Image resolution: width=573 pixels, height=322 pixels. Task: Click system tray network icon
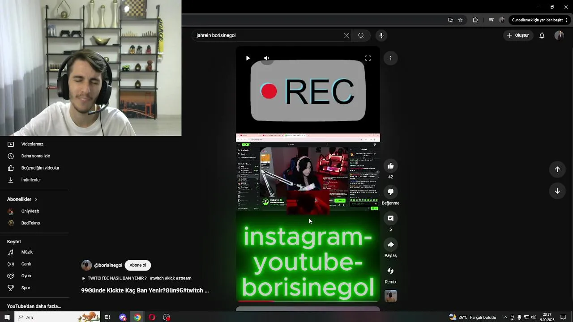(x=526, y=317)
